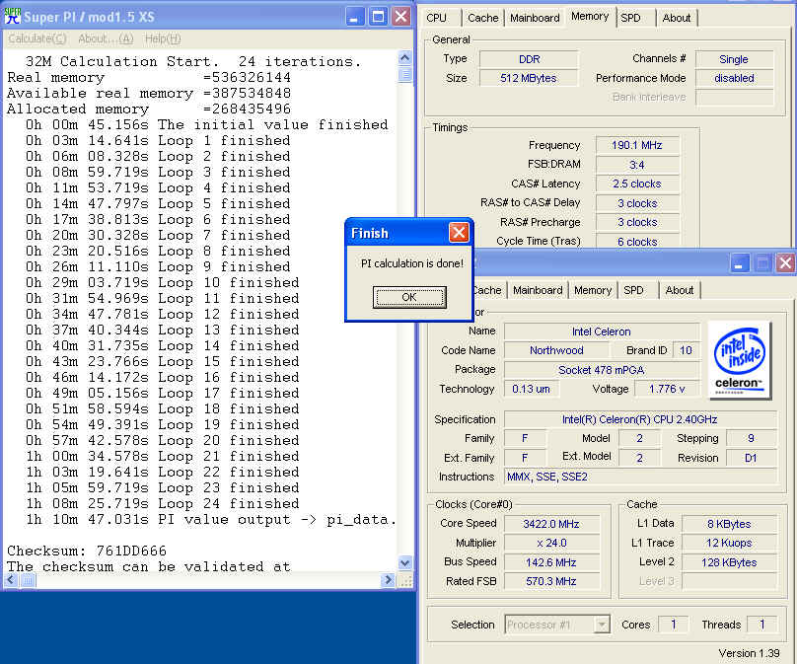797x664 pixels.
Task: Open Memory tab in lower CPU-Z window
Action: 593,290
